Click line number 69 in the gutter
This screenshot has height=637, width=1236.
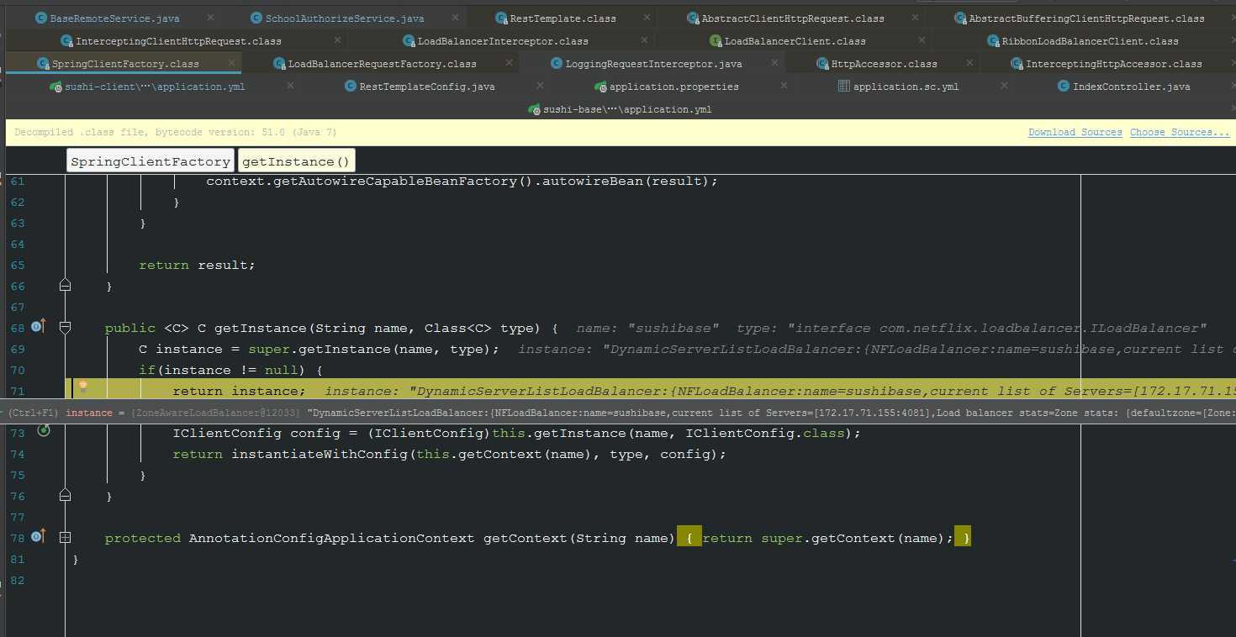click(x=17, y=349)
